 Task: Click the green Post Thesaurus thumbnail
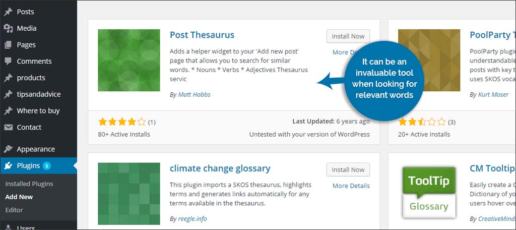(129, 61)
